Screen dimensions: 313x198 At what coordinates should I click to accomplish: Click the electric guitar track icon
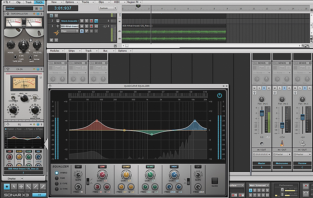[57, 32]
